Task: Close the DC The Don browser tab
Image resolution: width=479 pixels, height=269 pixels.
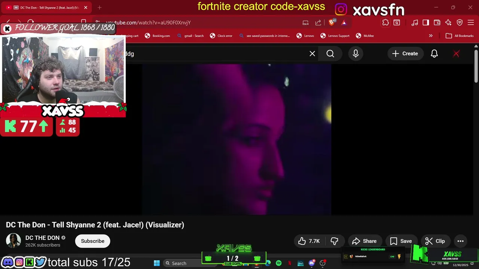Action: pyautogui.click(x=85, y=7)
